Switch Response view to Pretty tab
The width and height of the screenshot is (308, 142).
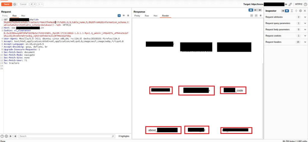tap(137, 16)
